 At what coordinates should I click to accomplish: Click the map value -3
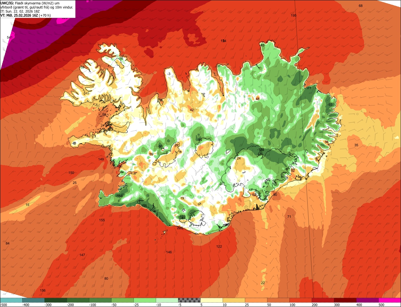pos(169,74)
